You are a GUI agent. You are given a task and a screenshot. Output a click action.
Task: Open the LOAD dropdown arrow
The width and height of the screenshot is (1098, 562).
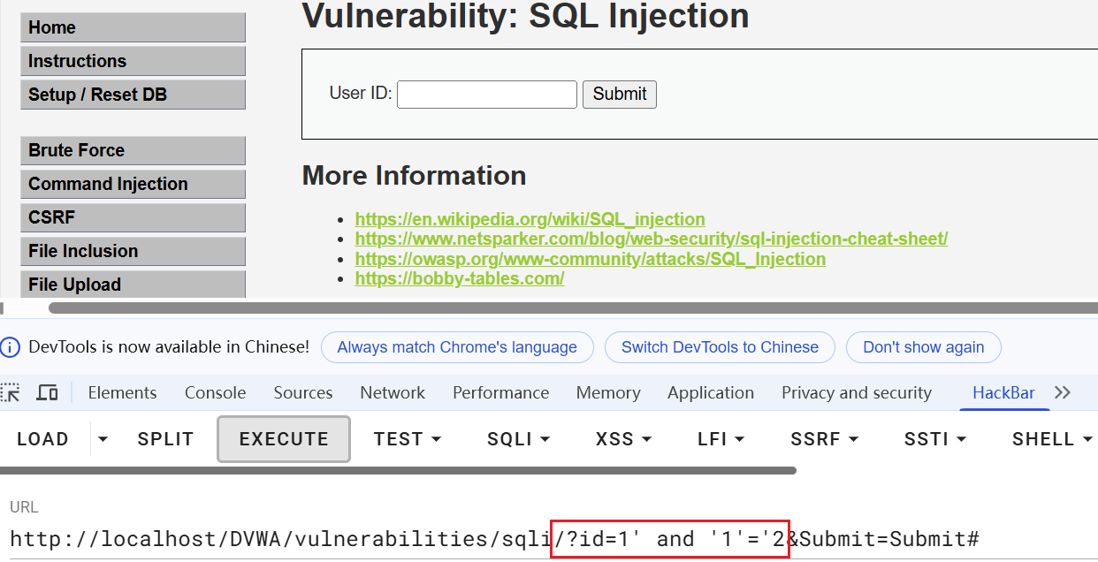click(x=103, y=439)
